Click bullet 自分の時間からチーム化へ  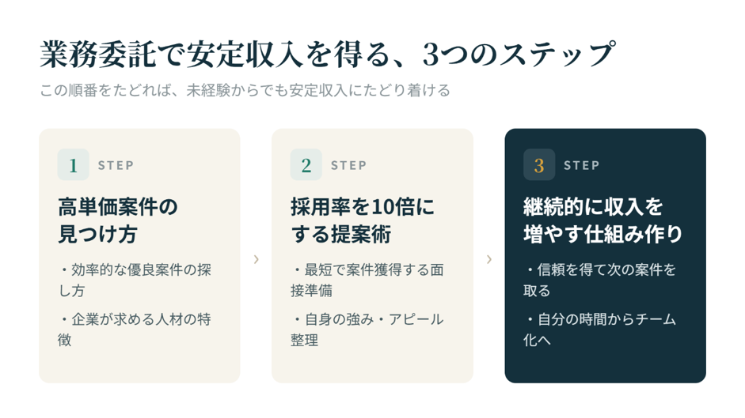(x=599, y=330)
